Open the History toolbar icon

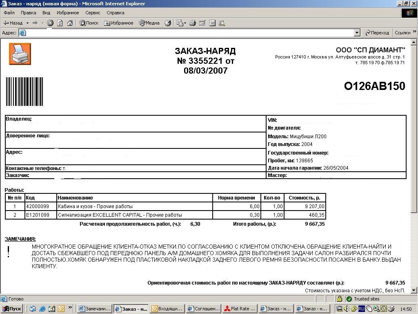[x=168, y=23]
